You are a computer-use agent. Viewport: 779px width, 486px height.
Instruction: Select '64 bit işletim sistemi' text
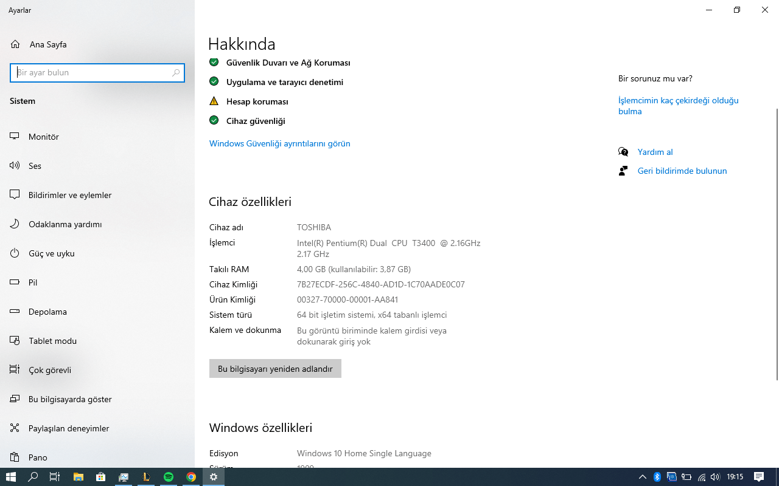[335, 315]
